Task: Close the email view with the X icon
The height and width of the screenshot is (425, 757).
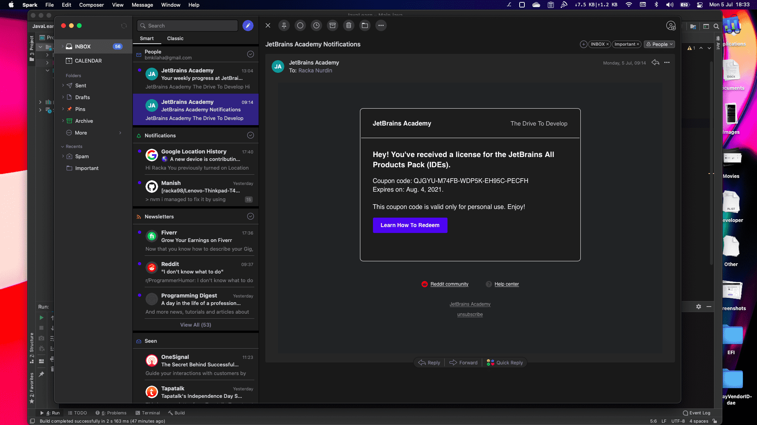Action: 268,26
